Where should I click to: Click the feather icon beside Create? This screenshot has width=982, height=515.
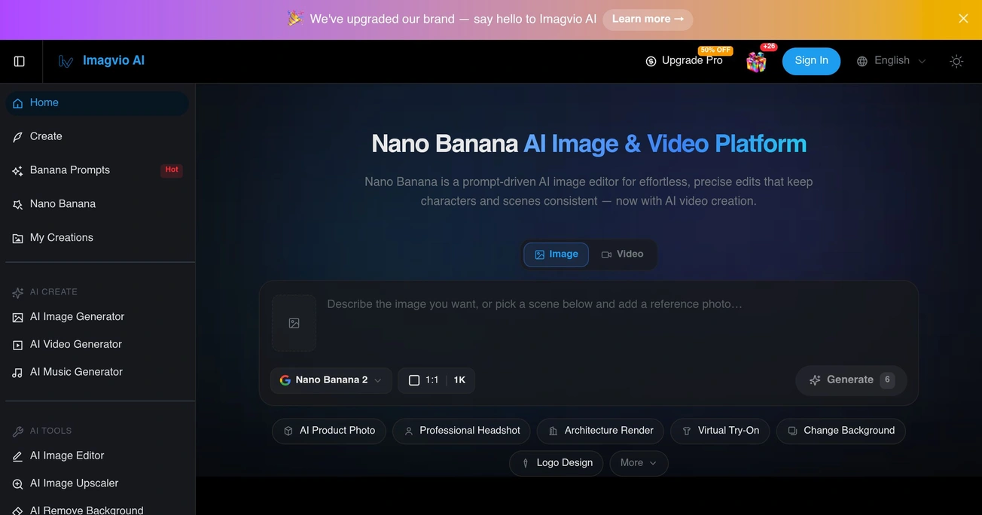(x=17, y=137)
